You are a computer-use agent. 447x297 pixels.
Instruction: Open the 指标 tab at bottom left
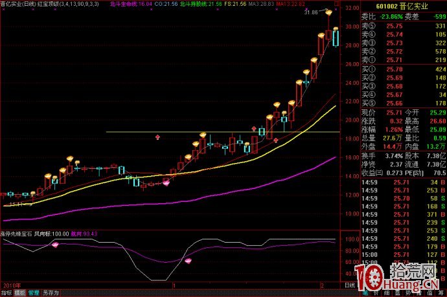coord(6,293)
